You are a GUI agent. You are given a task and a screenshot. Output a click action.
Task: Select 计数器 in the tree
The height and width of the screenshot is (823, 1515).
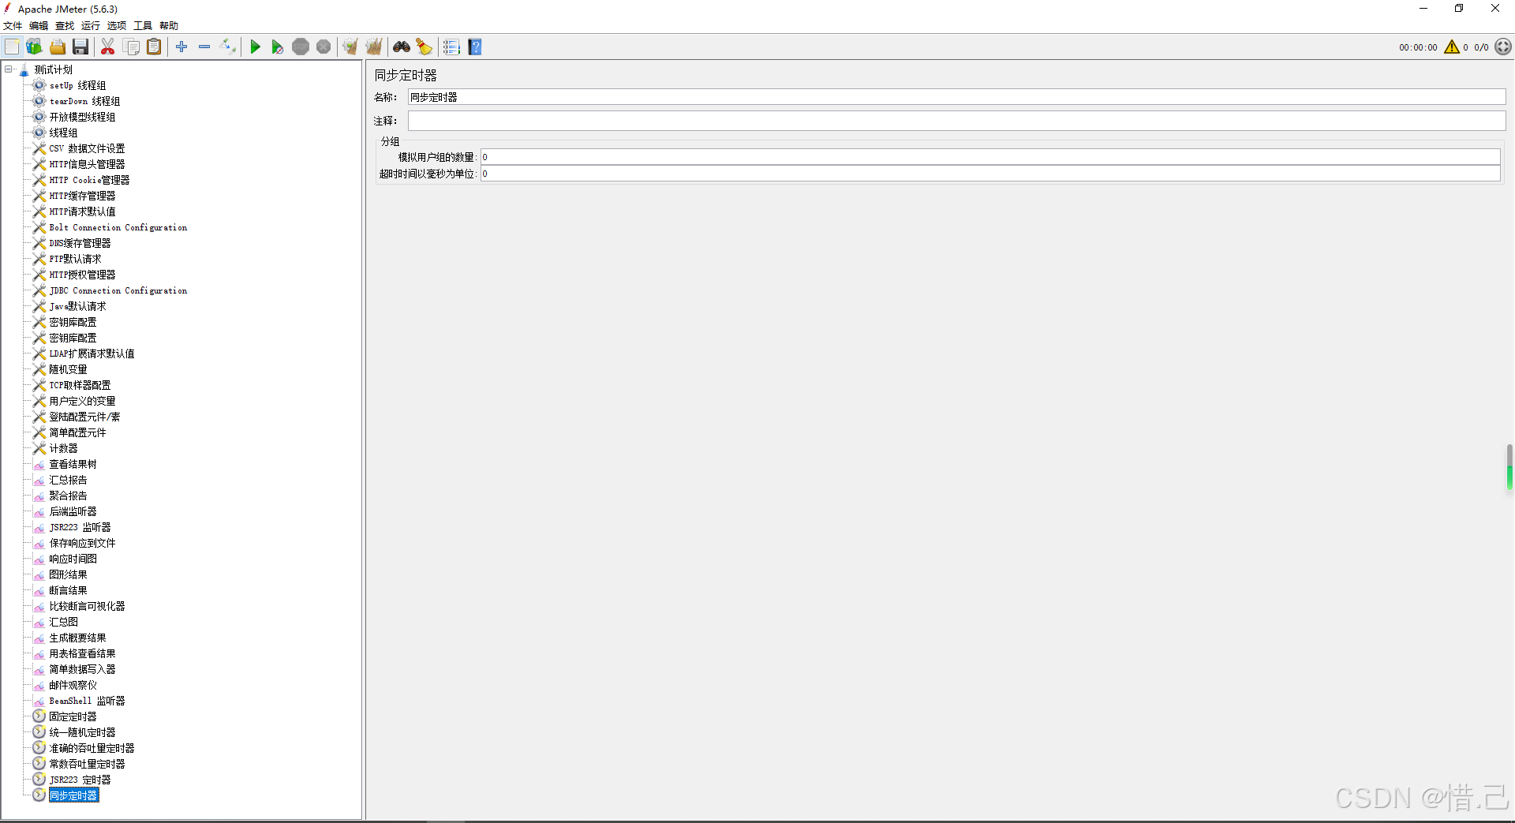click(x=63, y=448)
